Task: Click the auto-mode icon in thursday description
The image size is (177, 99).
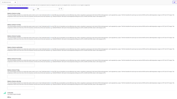Action: coord(50,60)
